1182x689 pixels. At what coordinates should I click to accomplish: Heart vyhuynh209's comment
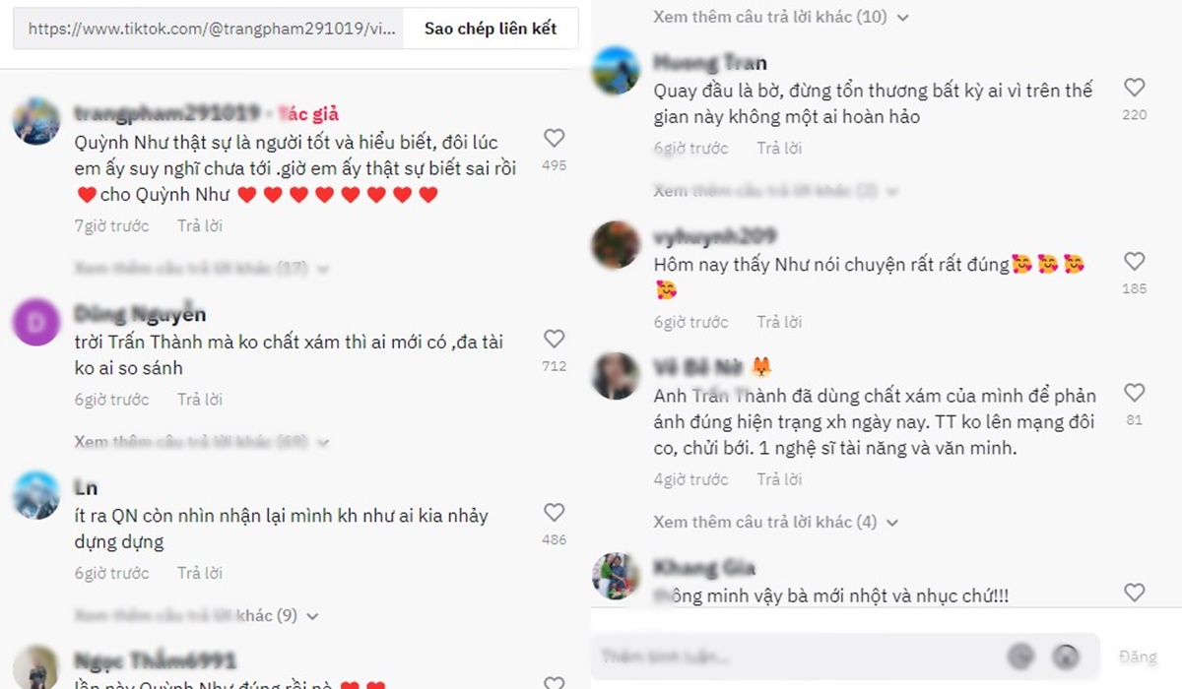[1135, 262]
